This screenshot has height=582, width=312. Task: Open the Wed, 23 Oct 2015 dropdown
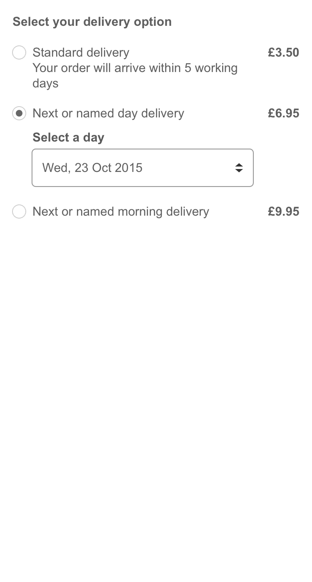(x=142, y=168)
